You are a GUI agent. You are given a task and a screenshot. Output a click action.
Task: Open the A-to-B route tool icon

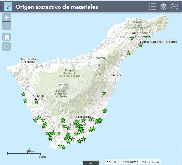(175, 7)
